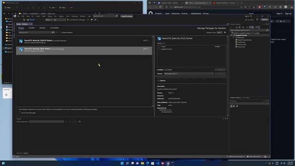Click Sign up in GitHub browser window
295x166 pixels.
click(288, 13)
